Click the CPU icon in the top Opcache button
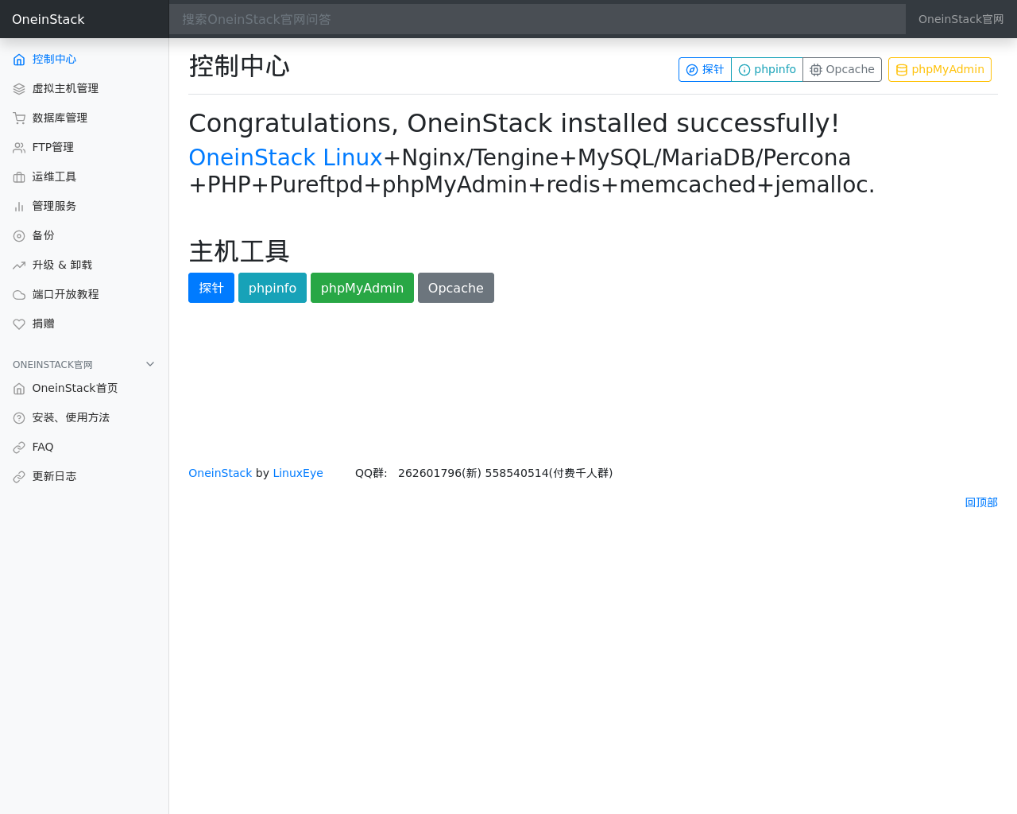The width and height of the screenshot is (1017, 814). coord(816,70)
